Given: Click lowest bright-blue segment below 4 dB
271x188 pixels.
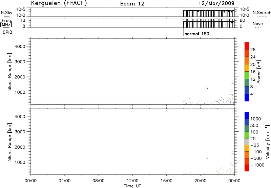Looking at the screenshot, I should click(247, 97).
